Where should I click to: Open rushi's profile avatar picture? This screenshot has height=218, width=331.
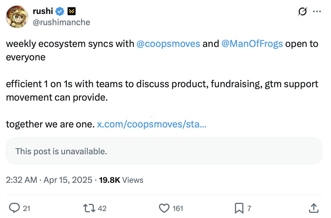click(x=17, y=17)
